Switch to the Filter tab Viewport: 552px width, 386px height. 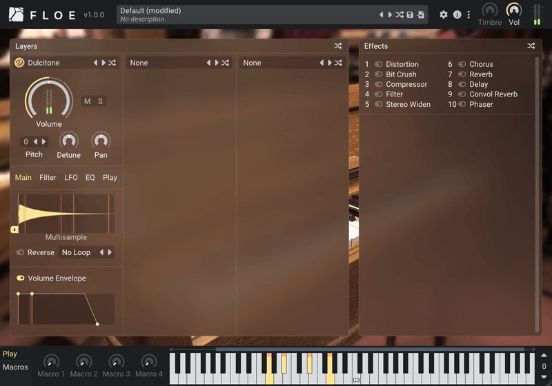[x=48, y=177]
